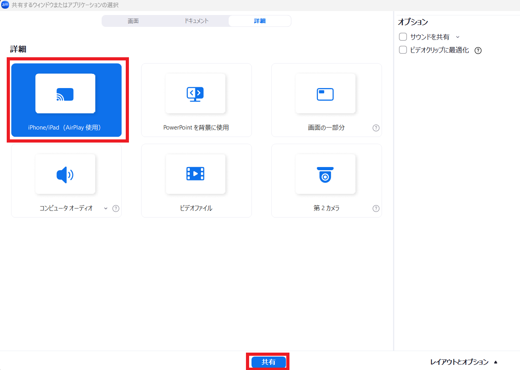Choose the PowerPoint as background monitor icon
Image resolution: width=520 pixels, height=370 pixels.
click(x=195, y=94)
